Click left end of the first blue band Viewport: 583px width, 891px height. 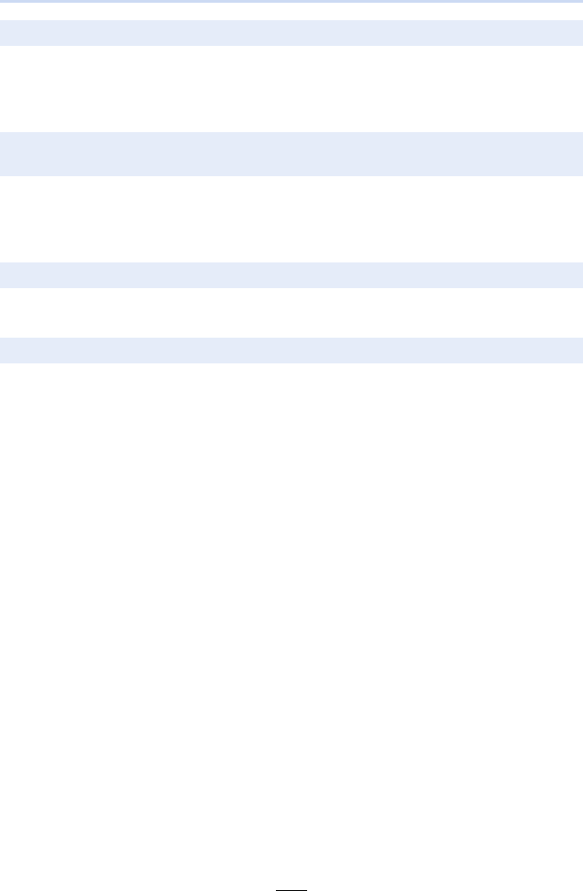(x=5, y=33)
